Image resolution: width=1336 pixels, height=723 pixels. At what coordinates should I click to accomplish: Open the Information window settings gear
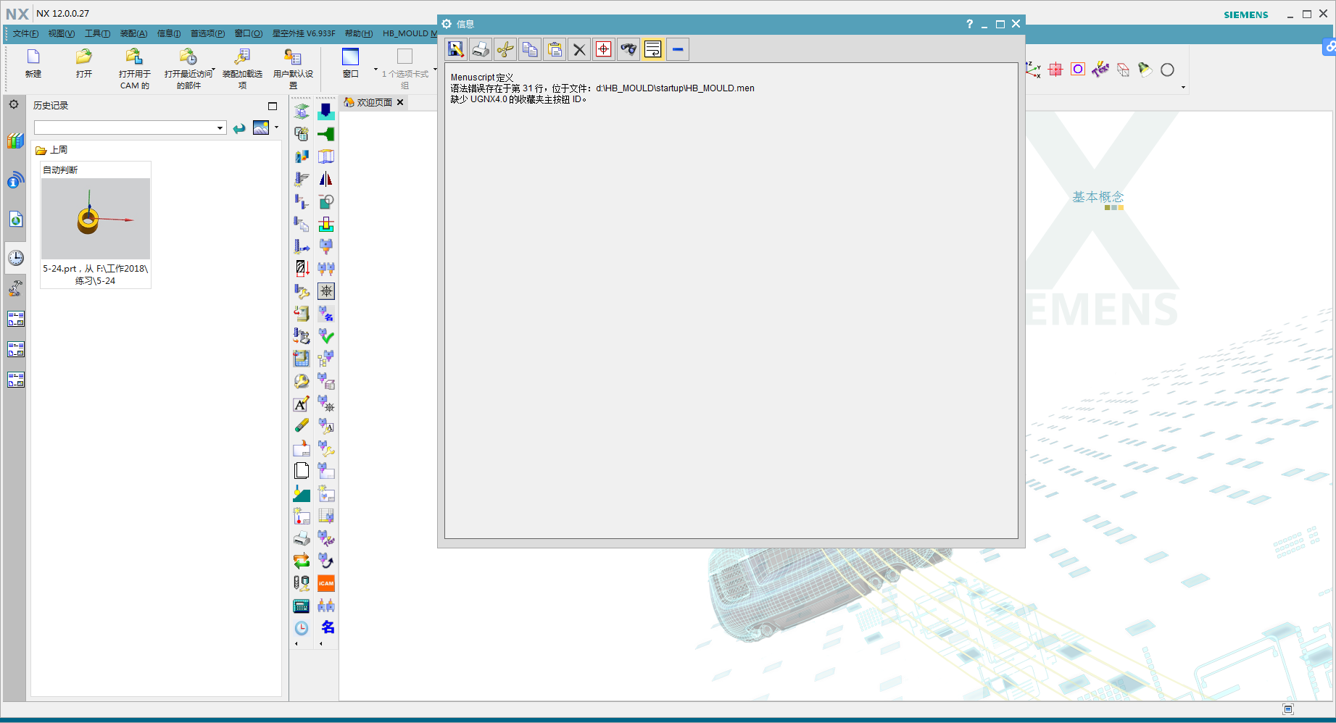pos(447,24)
